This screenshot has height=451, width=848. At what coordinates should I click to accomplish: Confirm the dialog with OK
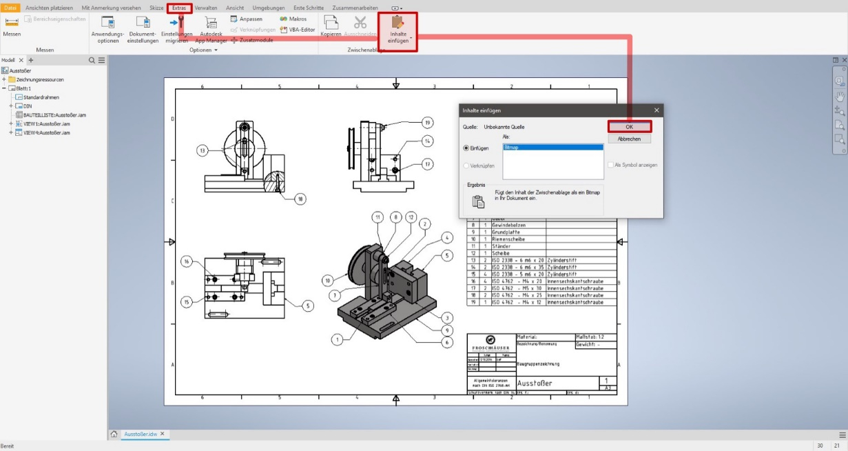(630, 127)
